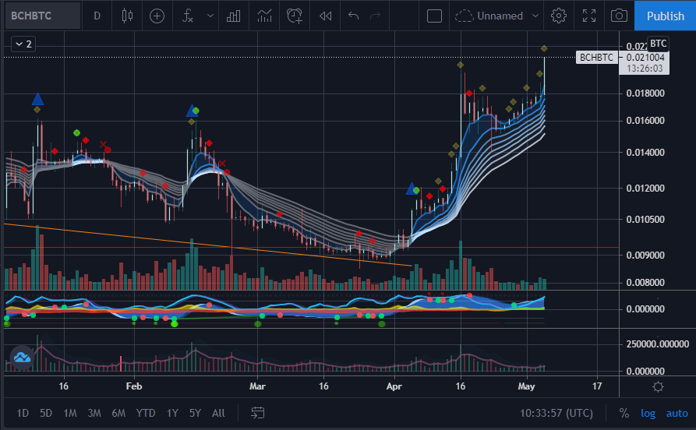Select the chart layout square icon
The height and width of the screenshot is (430, 696).
click(434, 16)
